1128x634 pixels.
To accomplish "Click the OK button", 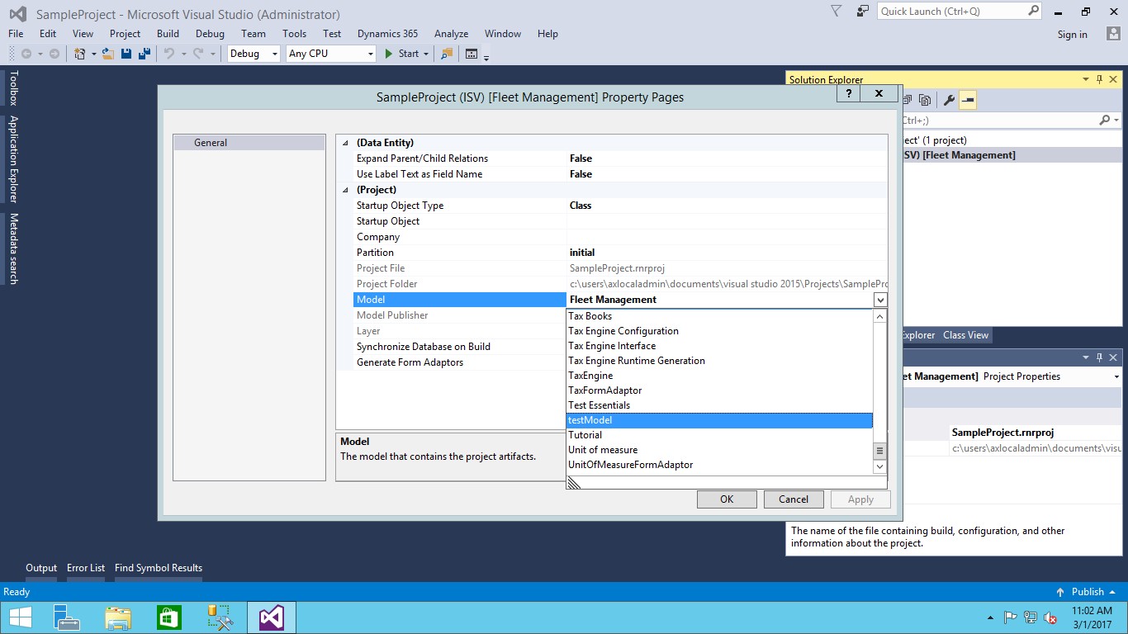I will 727,499.
